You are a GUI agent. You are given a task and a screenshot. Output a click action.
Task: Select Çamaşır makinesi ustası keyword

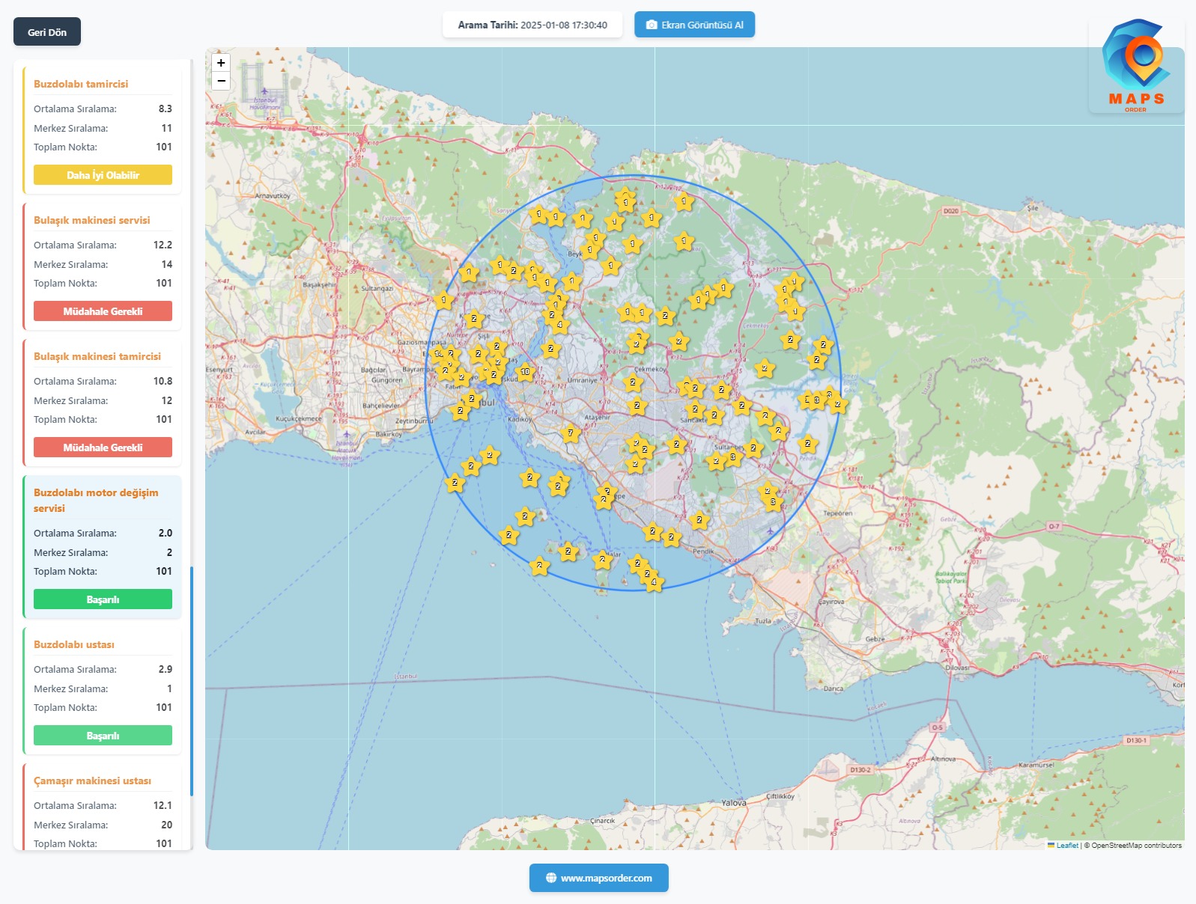tap(92, 781)
